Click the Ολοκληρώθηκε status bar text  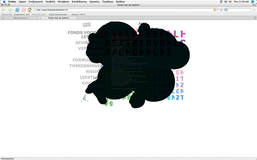[x=7, y=159]
